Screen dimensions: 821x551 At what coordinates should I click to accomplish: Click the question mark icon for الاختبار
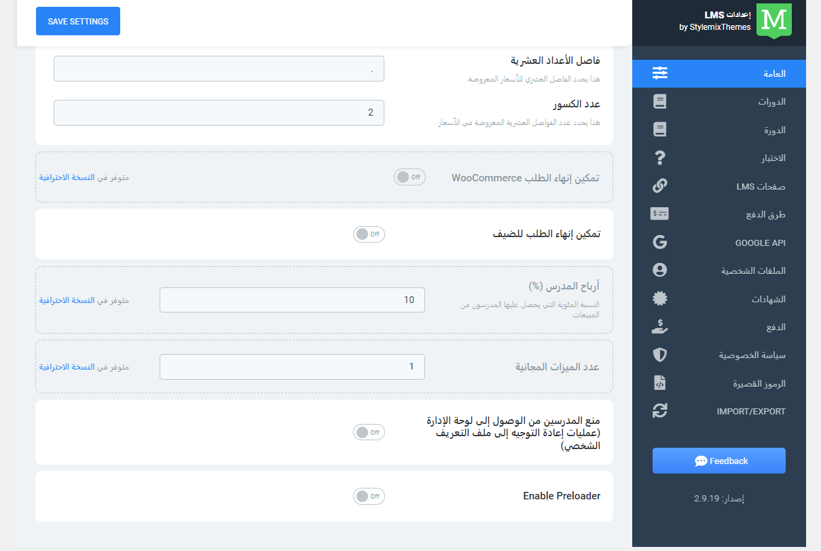659,158
